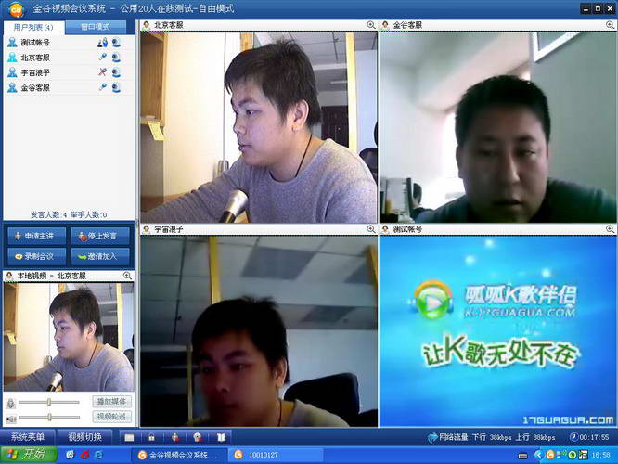
Task: Open the 视频切换 menu
Action: click(84, 437)
